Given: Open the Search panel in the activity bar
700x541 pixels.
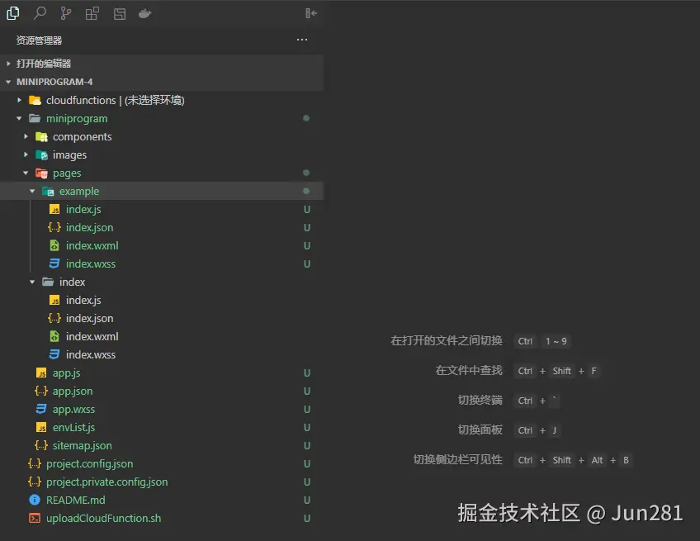Looking at the screenshot, I should [40, 13].
